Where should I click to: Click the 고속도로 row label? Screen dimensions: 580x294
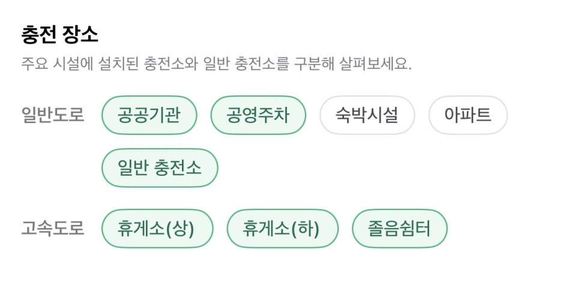click(53, 229)
